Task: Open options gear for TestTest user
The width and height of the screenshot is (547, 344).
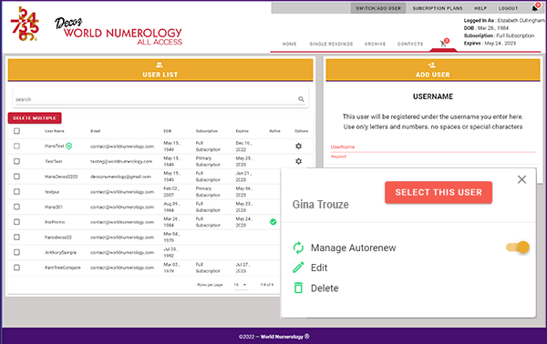Action: click(x=299, y=161)
